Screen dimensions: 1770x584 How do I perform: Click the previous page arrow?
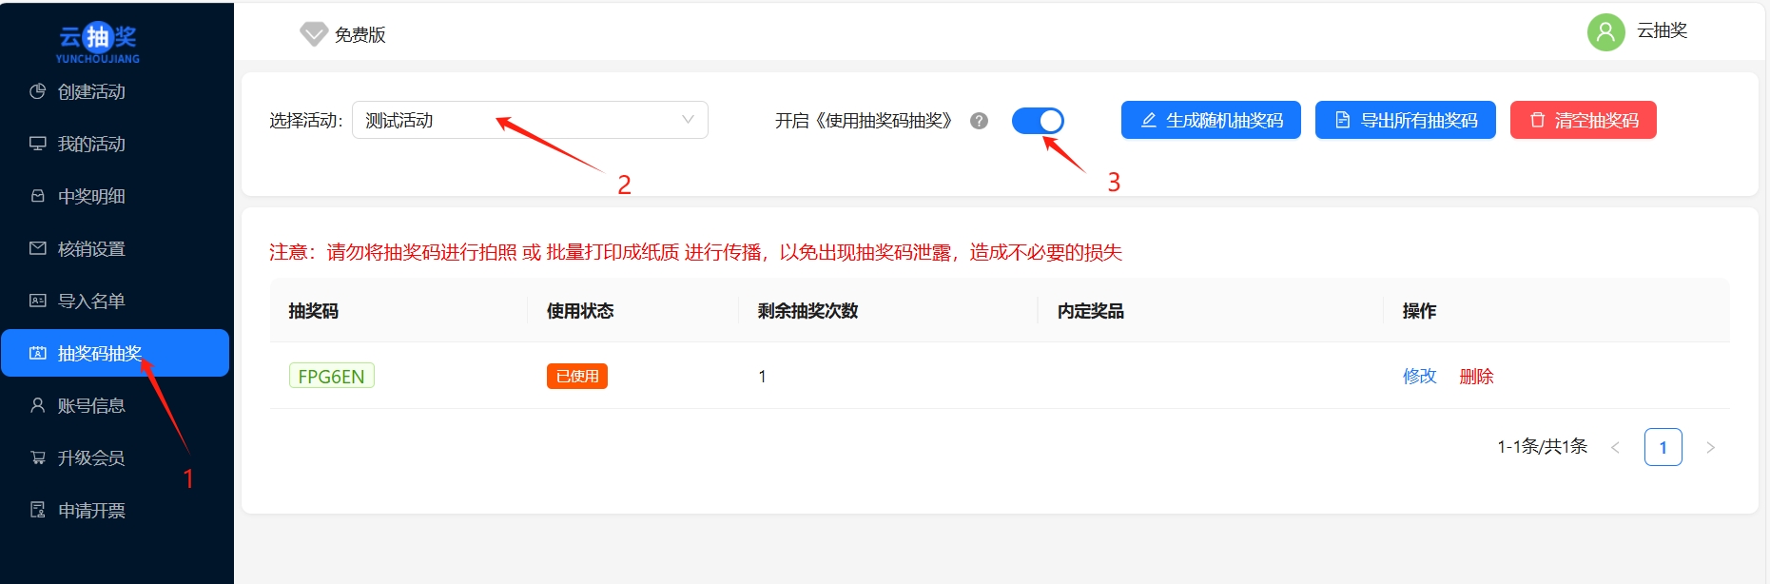1615,447
